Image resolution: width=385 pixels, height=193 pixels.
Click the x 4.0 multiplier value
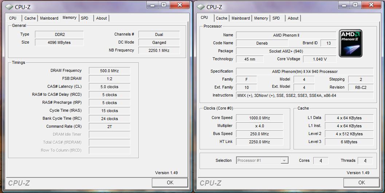260,126
